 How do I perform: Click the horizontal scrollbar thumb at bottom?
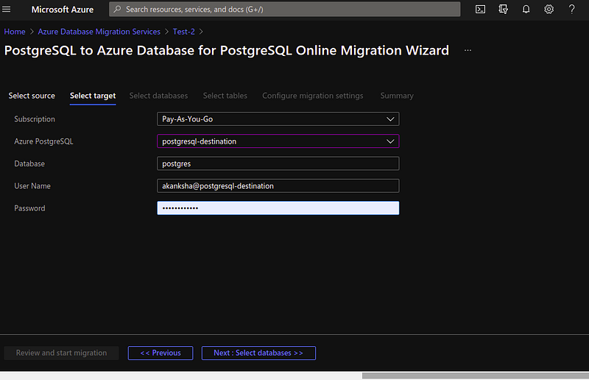click(x=475, y=376)
